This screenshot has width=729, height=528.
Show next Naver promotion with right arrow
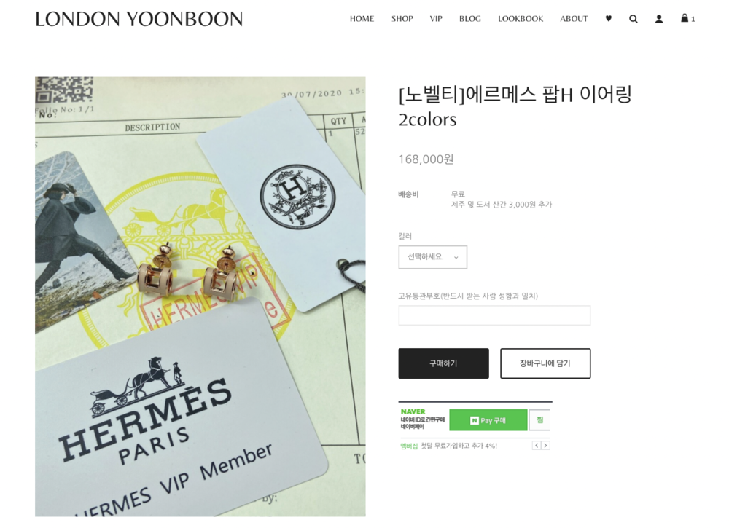pos(546,446)
